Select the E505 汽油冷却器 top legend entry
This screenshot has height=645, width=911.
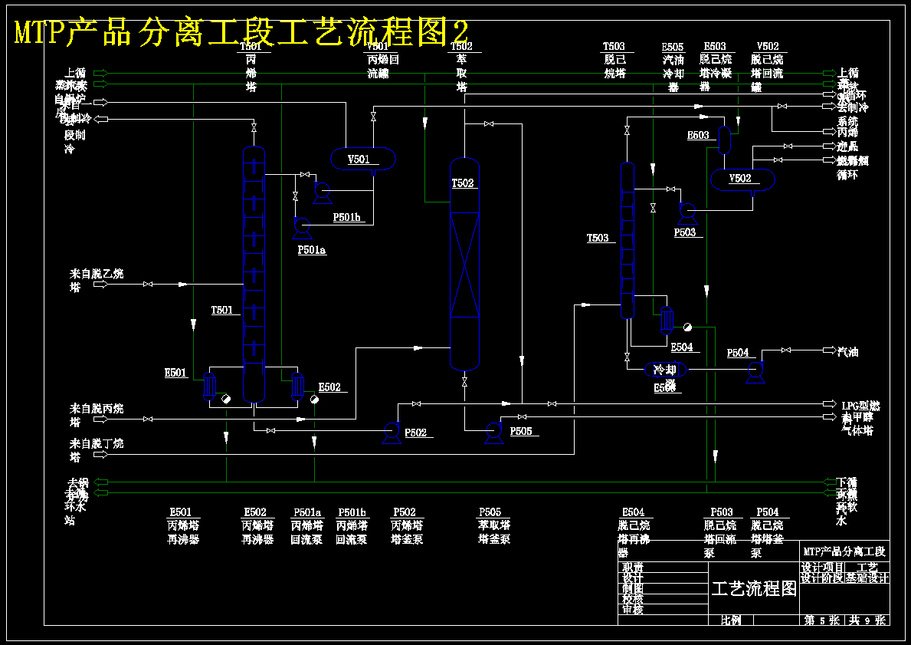[x=673, y=67]
